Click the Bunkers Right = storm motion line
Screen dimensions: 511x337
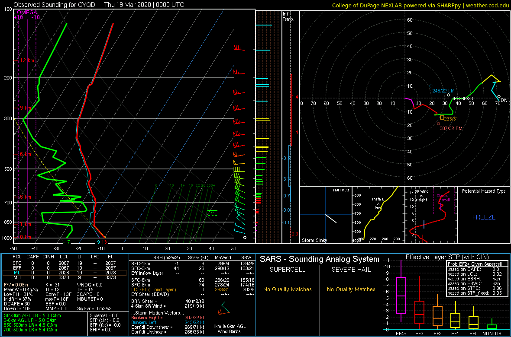[168, 318]
